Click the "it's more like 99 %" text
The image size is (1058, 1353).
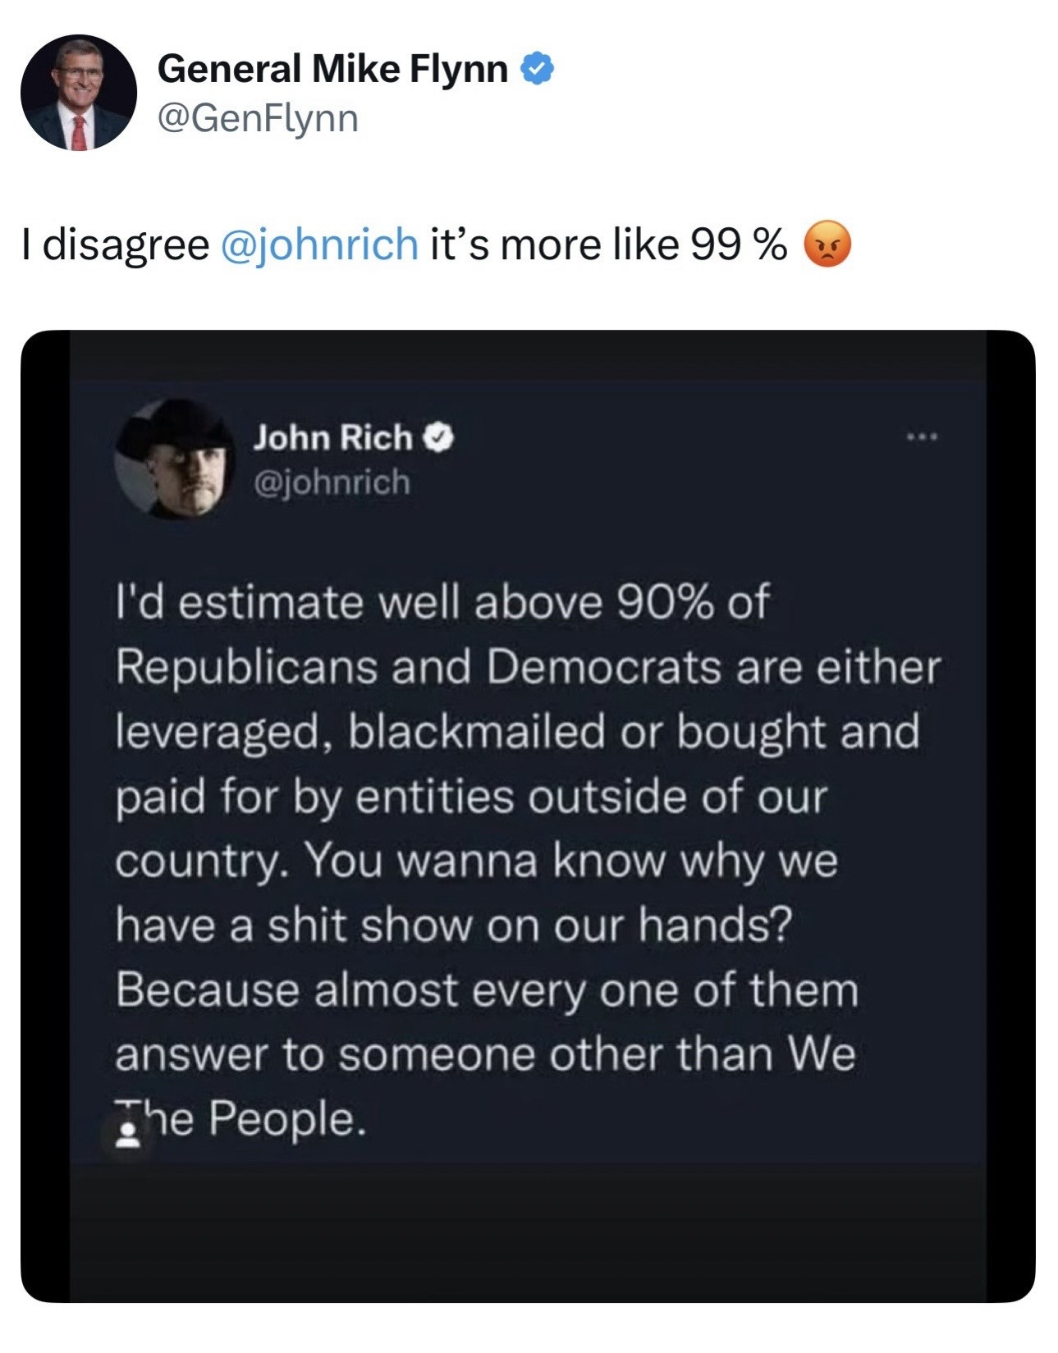click(x=608, y=245)
